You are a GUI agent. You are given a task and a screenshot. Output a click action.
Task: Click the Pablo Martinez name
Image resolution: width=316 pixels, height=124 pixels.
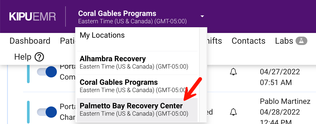coord(285,101)
